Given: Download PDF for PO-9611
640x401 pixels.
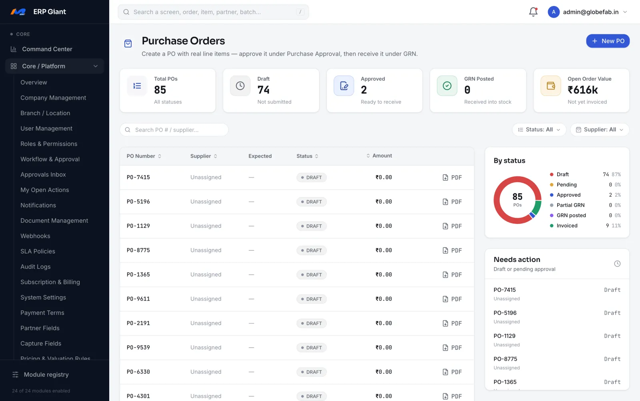Looking at the screenshot, I should 452,299.
